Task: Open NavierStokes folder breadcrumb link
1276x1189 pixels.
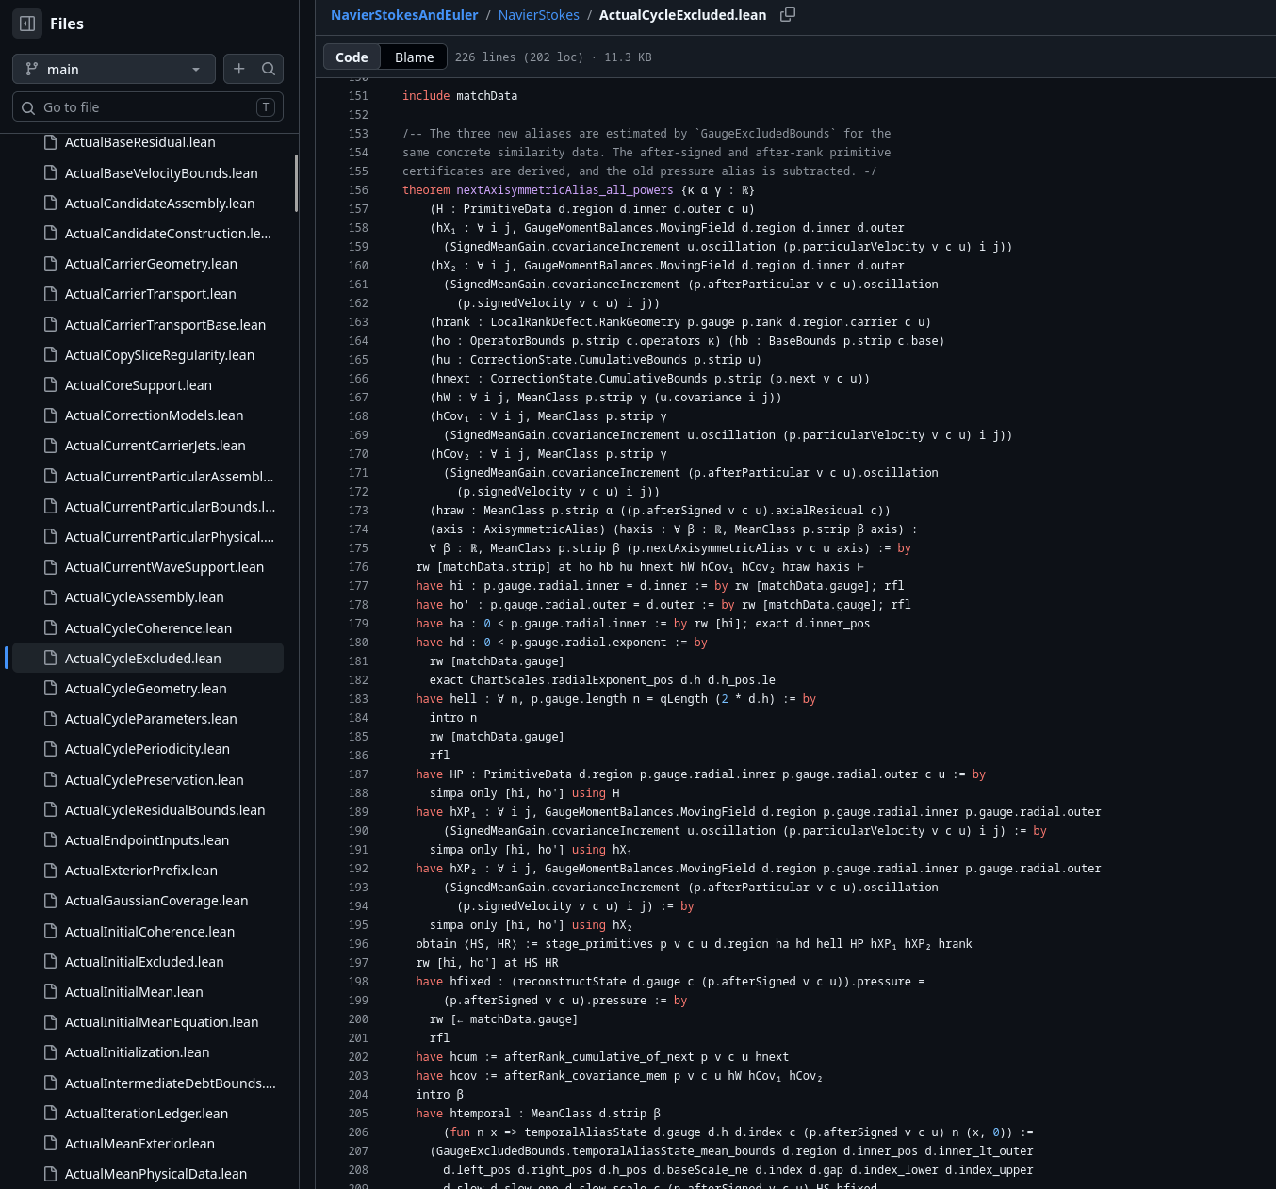Action: (x=538, y=15)
